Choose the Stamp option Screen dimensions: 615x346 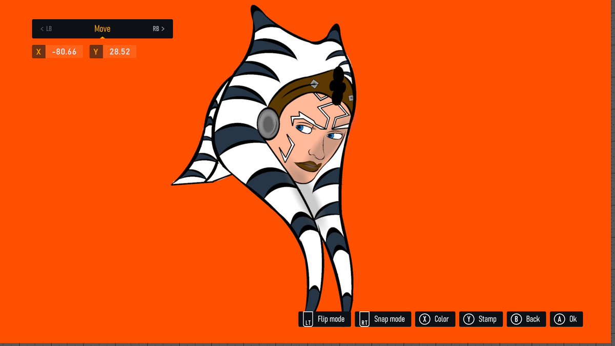pos(481,319)
